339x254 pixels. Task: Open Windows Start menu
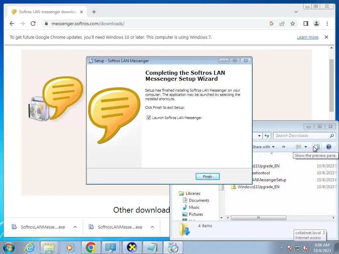pyautogui.click(x=9, y=247)
